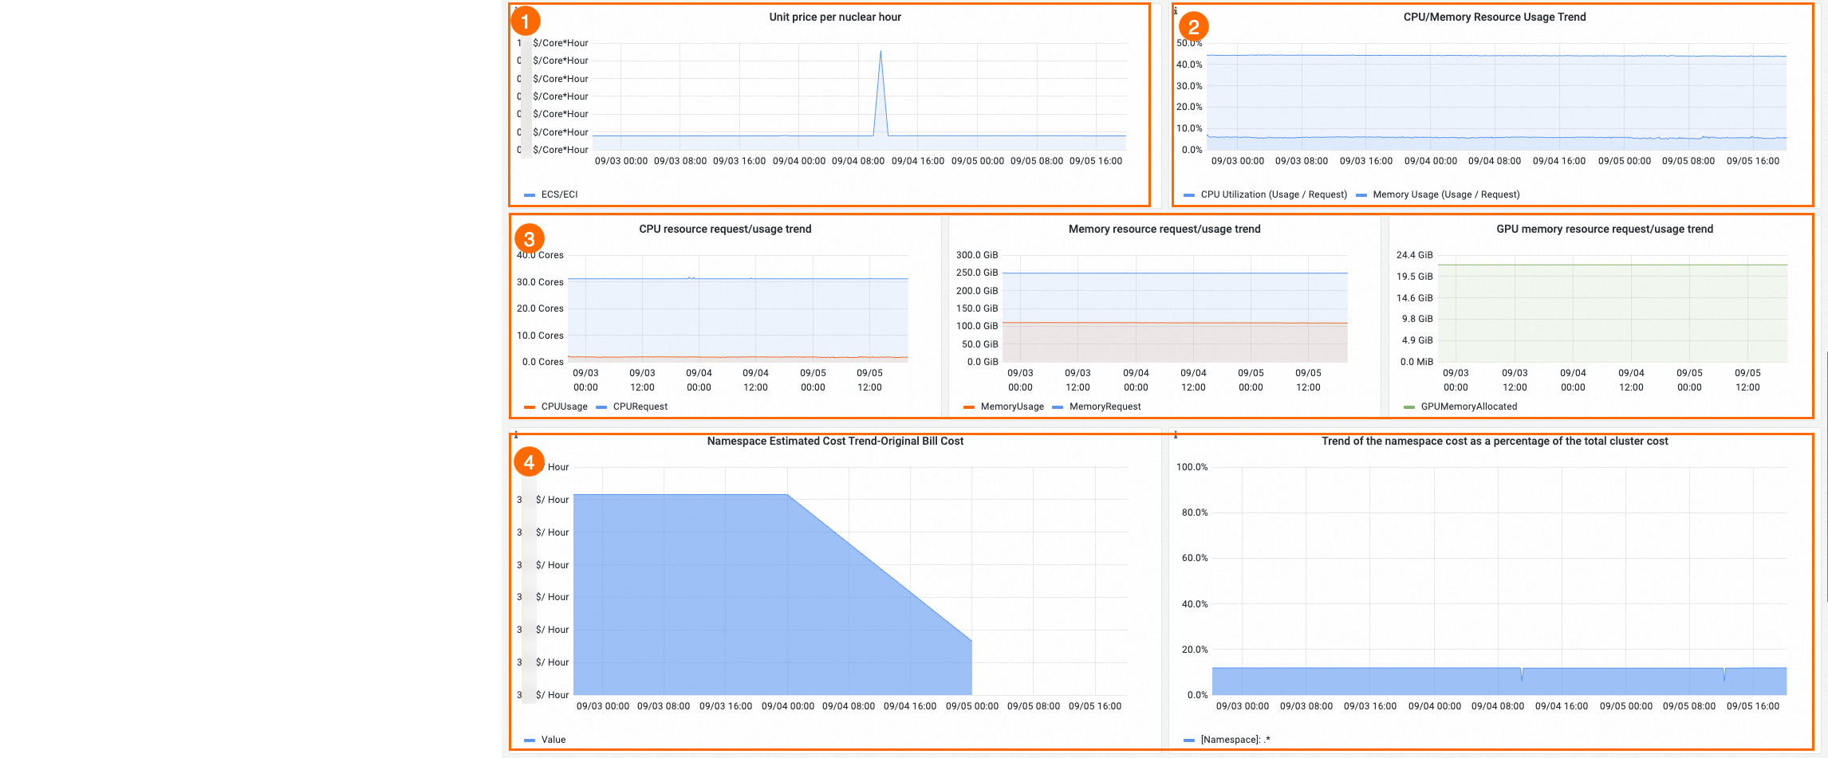Click the CPURequest blue legend color swatch
This screenshot has height=758, width=1828.
point(601,407)
